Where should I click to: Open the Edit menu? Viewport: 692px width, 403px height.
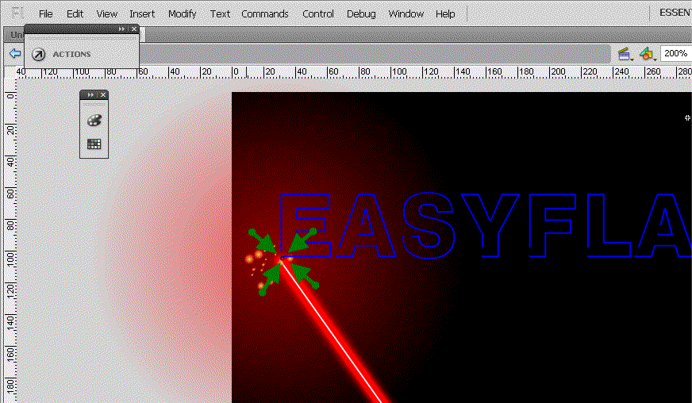click(x=75, y=13)
